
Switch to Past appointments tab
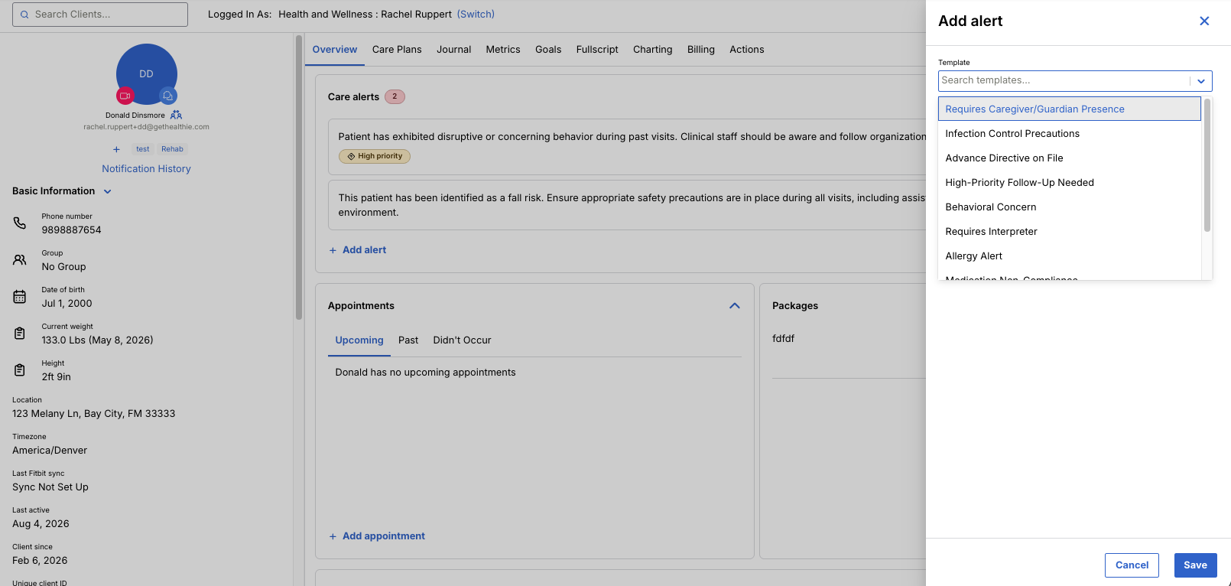(408, 340)
